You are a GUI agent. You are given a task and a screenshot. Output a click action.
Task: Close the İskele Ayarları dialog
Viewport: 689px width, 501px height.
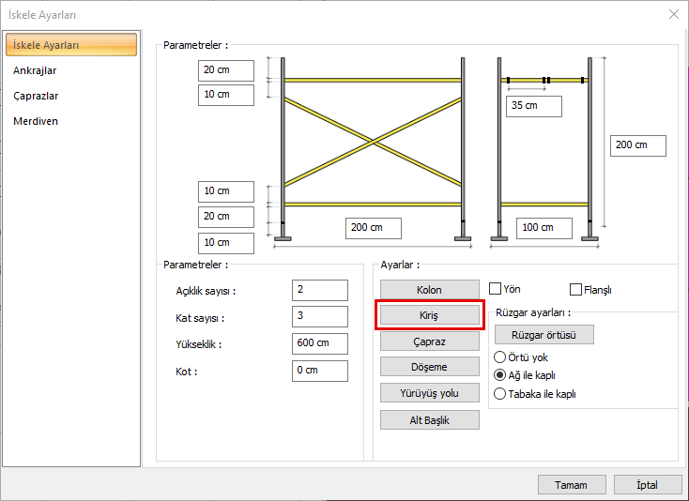[674, 14]
